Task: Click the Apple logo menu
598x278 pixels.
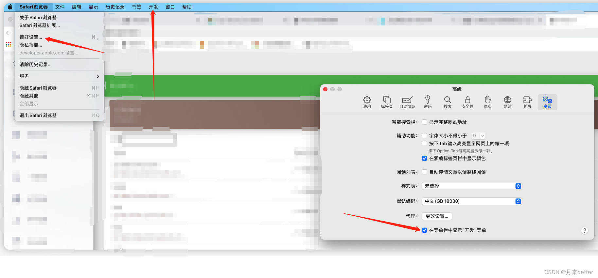Action: [x=10, y=7]
